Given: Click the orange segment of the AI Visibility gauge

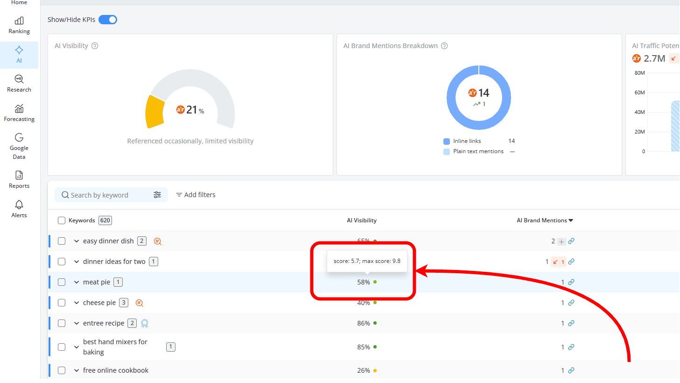Looking at the screenshot, I should (155, 112).
